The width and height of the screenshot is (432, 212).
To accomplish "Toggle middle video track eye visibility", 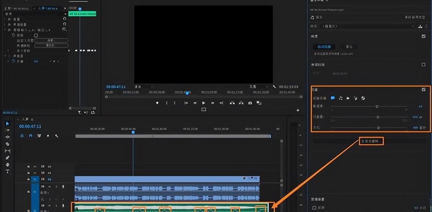I will [x=50, y=172].
